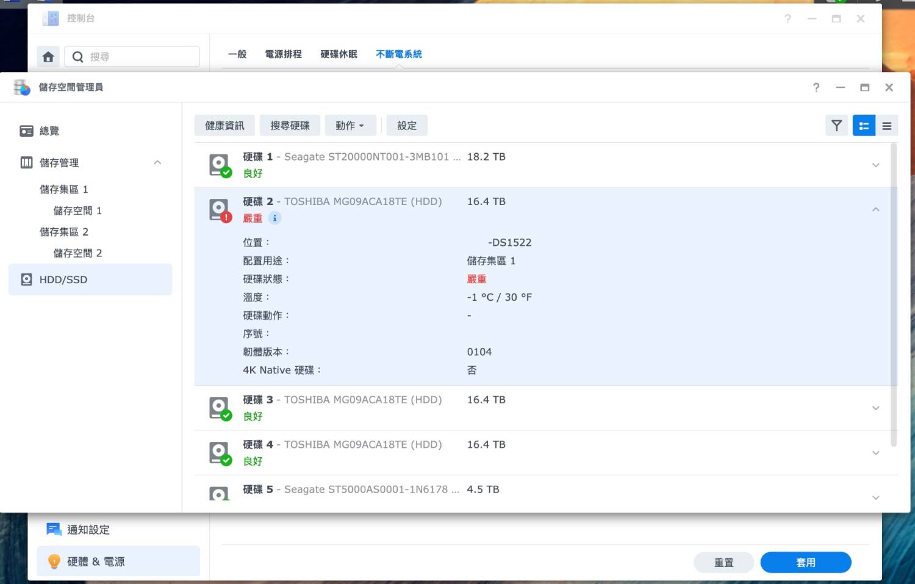Collapse the 儲存管理 section
Image resolution: width=915 pixels, height=584 pixels.
(157, 162)
